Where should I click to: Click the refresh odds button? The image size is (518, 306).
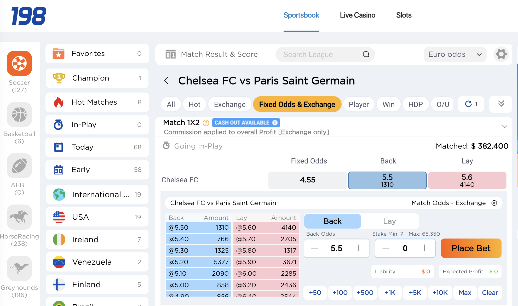471,104
